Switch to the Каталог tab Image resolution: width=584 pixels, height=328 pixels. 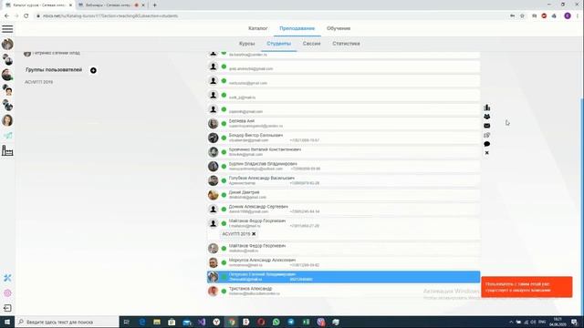click(x=257, y=28)
